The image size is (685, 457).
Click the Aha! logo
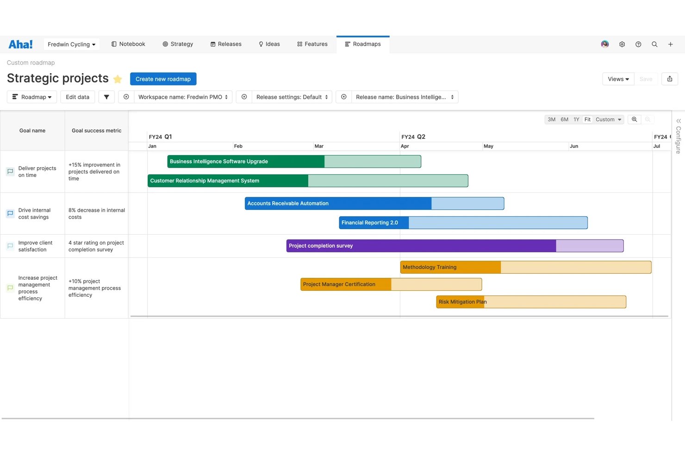[x=20, y=44]
